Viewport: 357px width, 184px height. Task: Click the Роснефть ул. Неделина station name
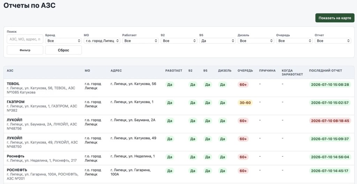click(x=15, y=156)
